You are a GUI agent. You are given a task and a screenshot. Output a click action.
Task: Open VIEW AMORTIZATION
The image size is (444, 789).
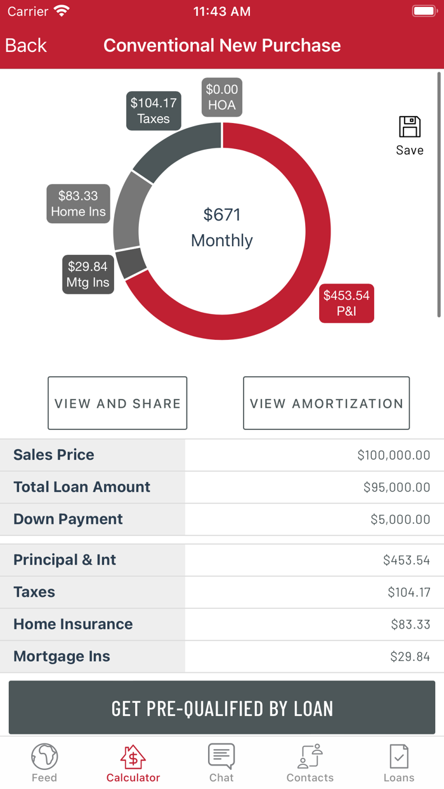pos(326,403)
